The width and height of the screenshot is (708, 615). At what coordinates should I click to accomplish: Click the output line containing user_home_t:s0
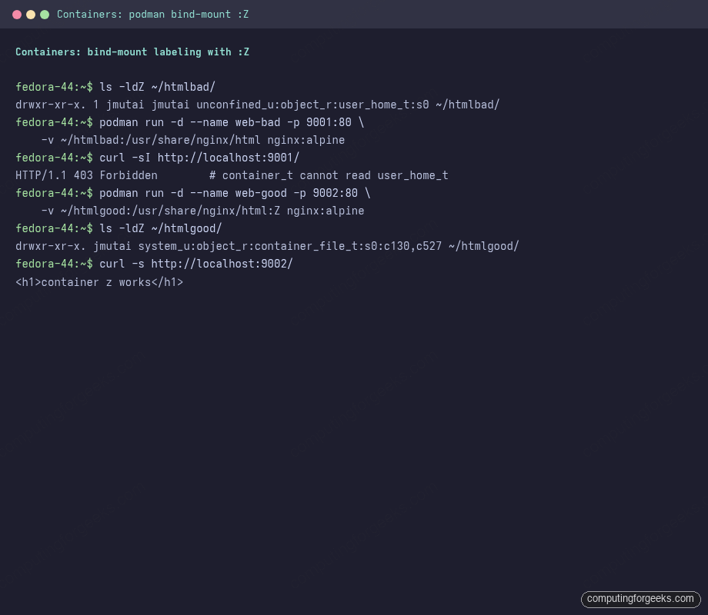257,105
